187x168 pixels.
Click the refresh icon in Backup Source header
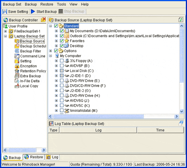coord(181,20)
